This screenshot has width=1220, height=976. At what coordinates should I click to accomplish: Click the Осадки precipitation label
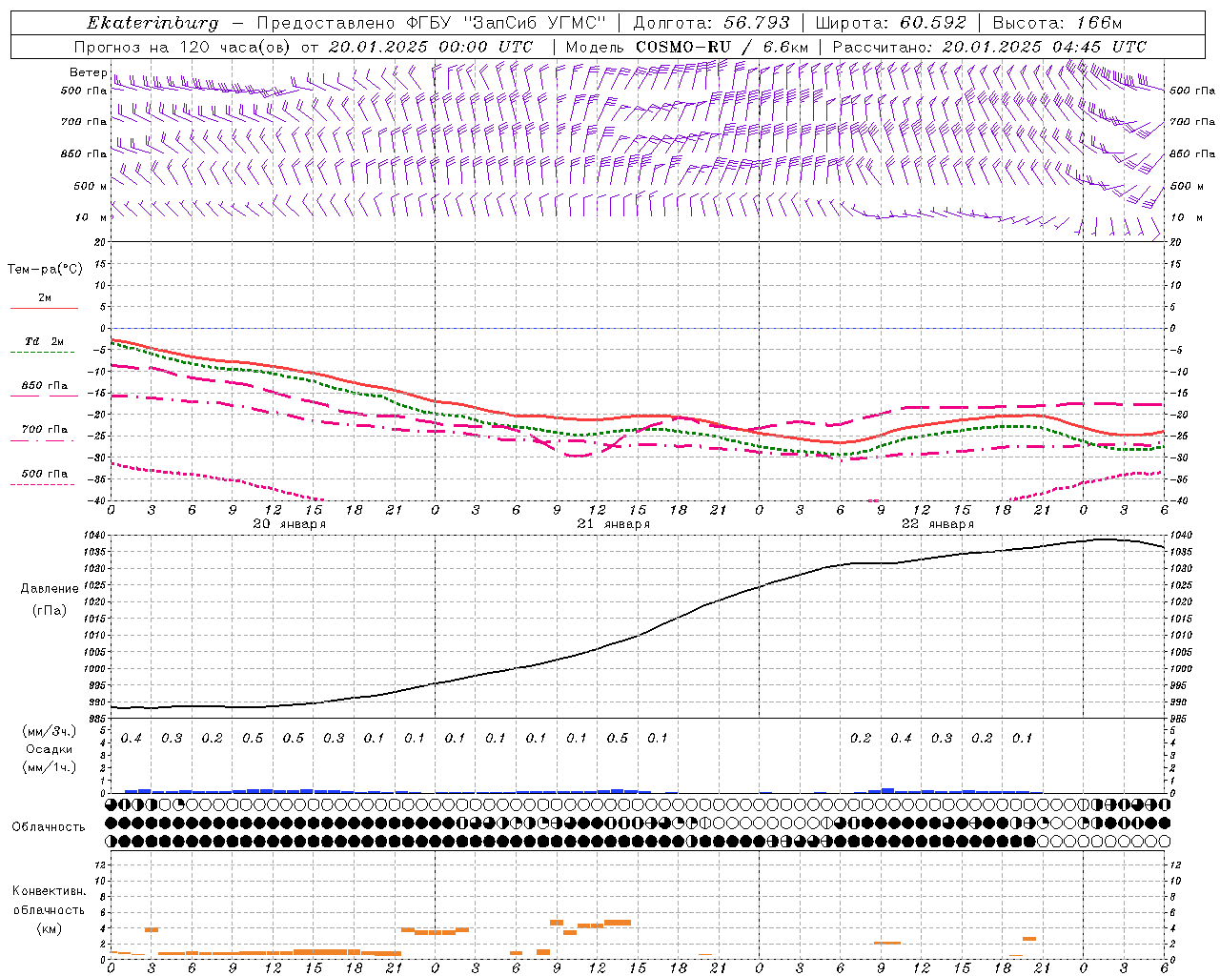(x=50, y=749)
